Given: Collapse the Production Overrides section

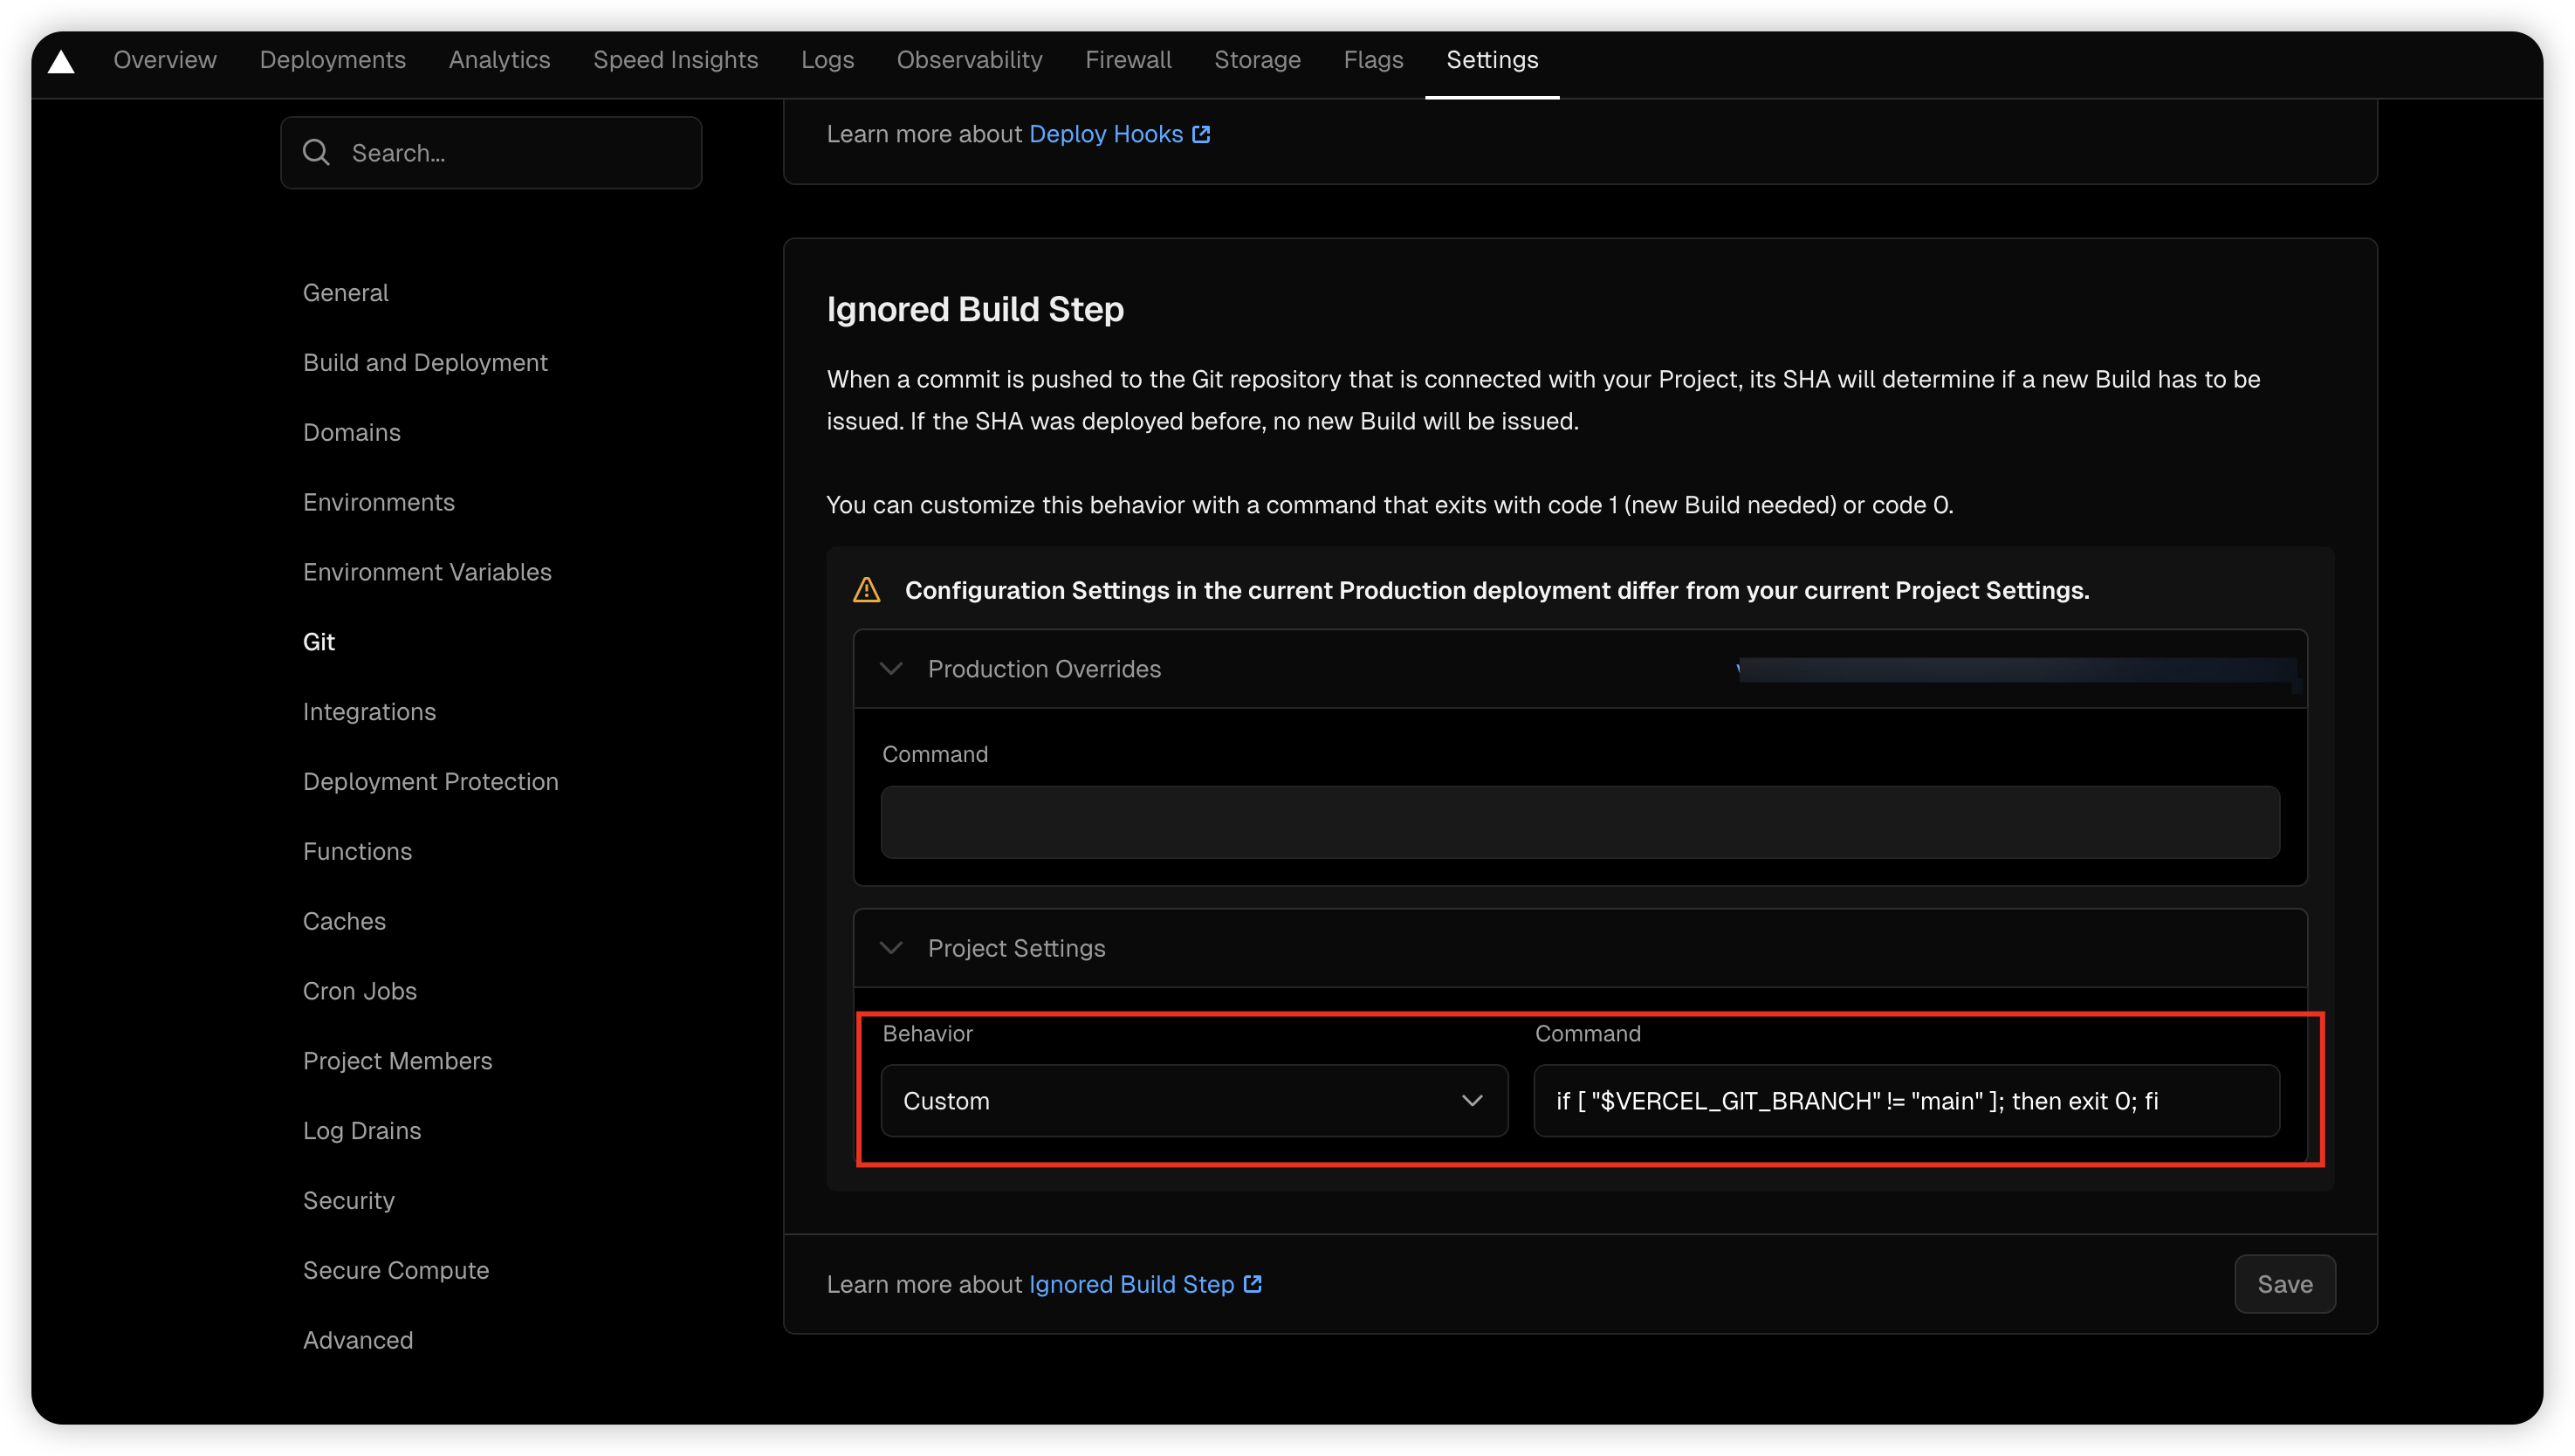Looking at the screenshot, I should (x=891, y=668).
